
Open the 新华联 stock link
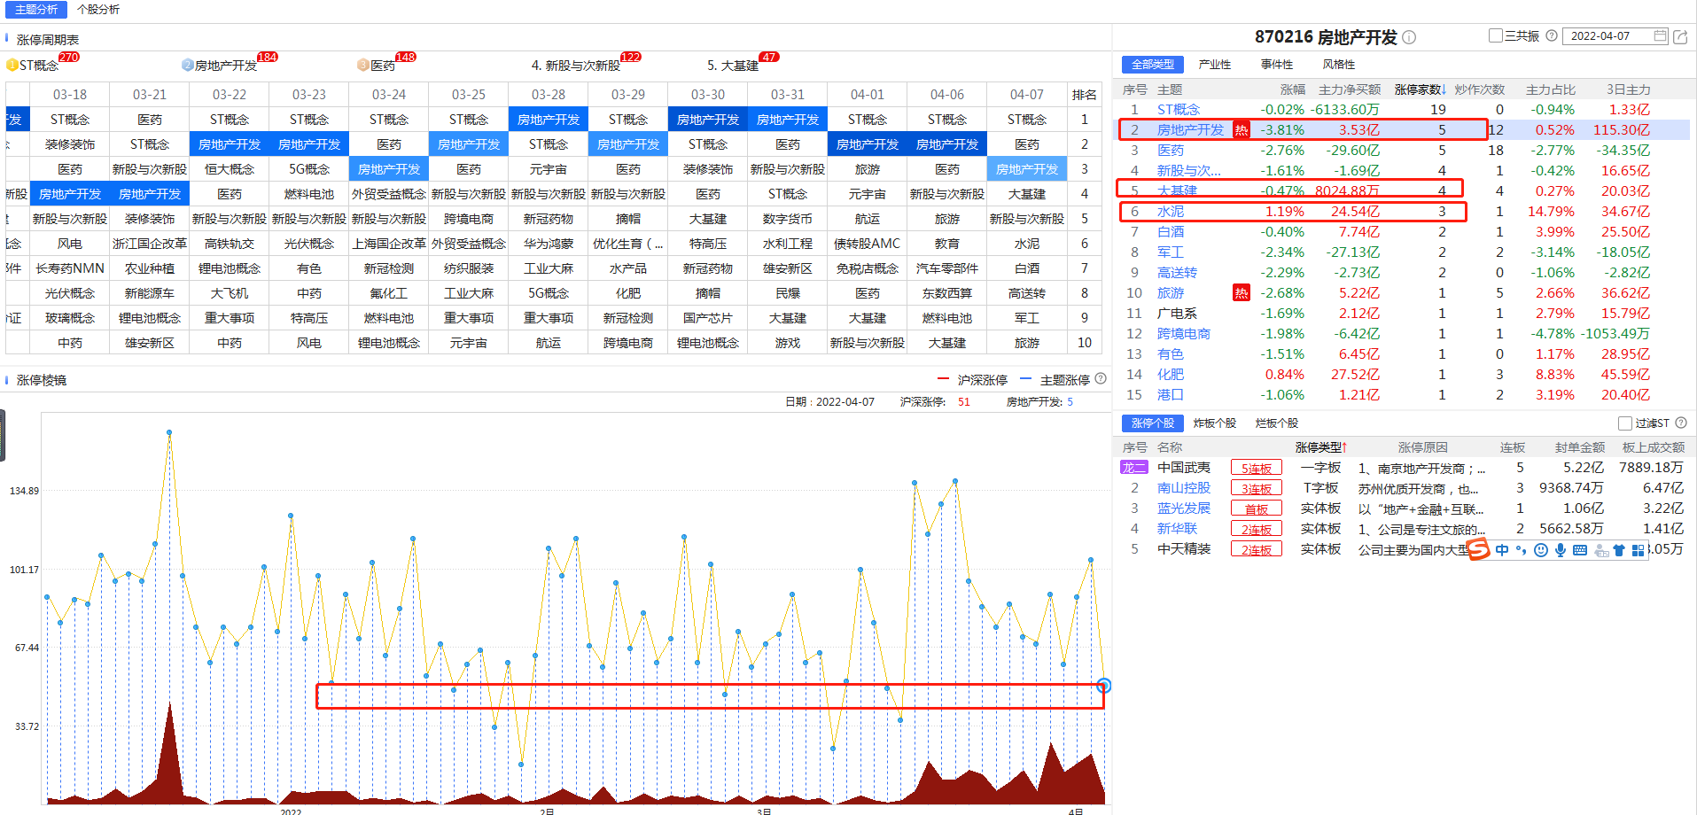[x=1177, y=529]
